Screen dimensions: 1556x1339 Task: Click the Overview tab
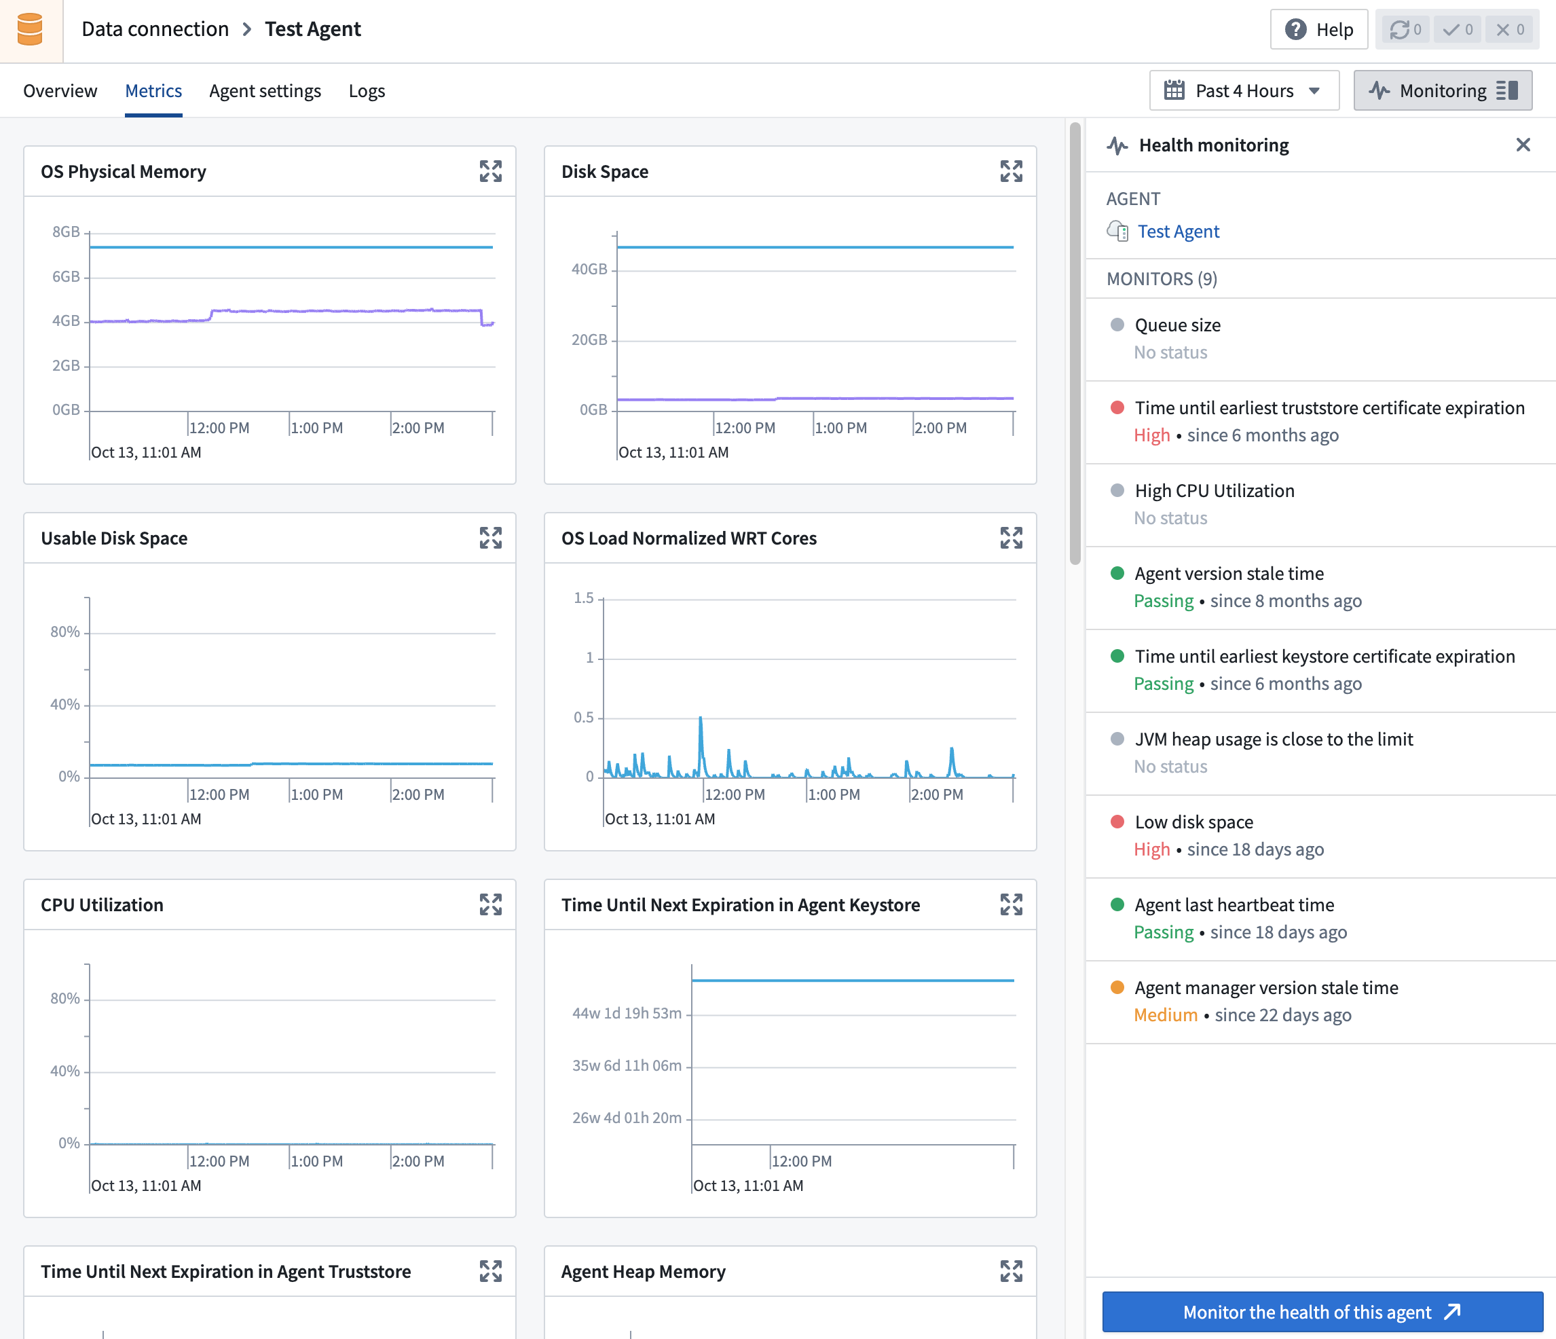click(60, 90)
